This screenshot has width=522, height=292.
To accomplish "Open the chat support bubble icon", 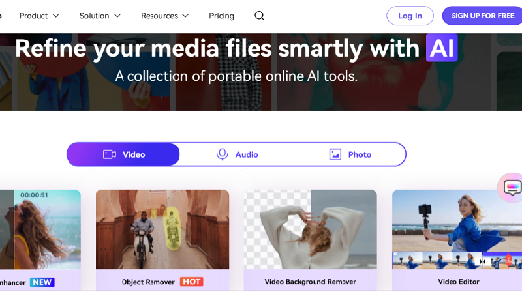I will pos(512,188).
